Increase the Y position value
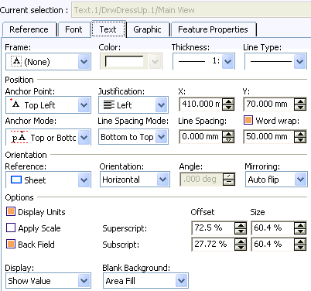Image resolution: width=311 pixels, height=291 pixels. coord(300,101)
